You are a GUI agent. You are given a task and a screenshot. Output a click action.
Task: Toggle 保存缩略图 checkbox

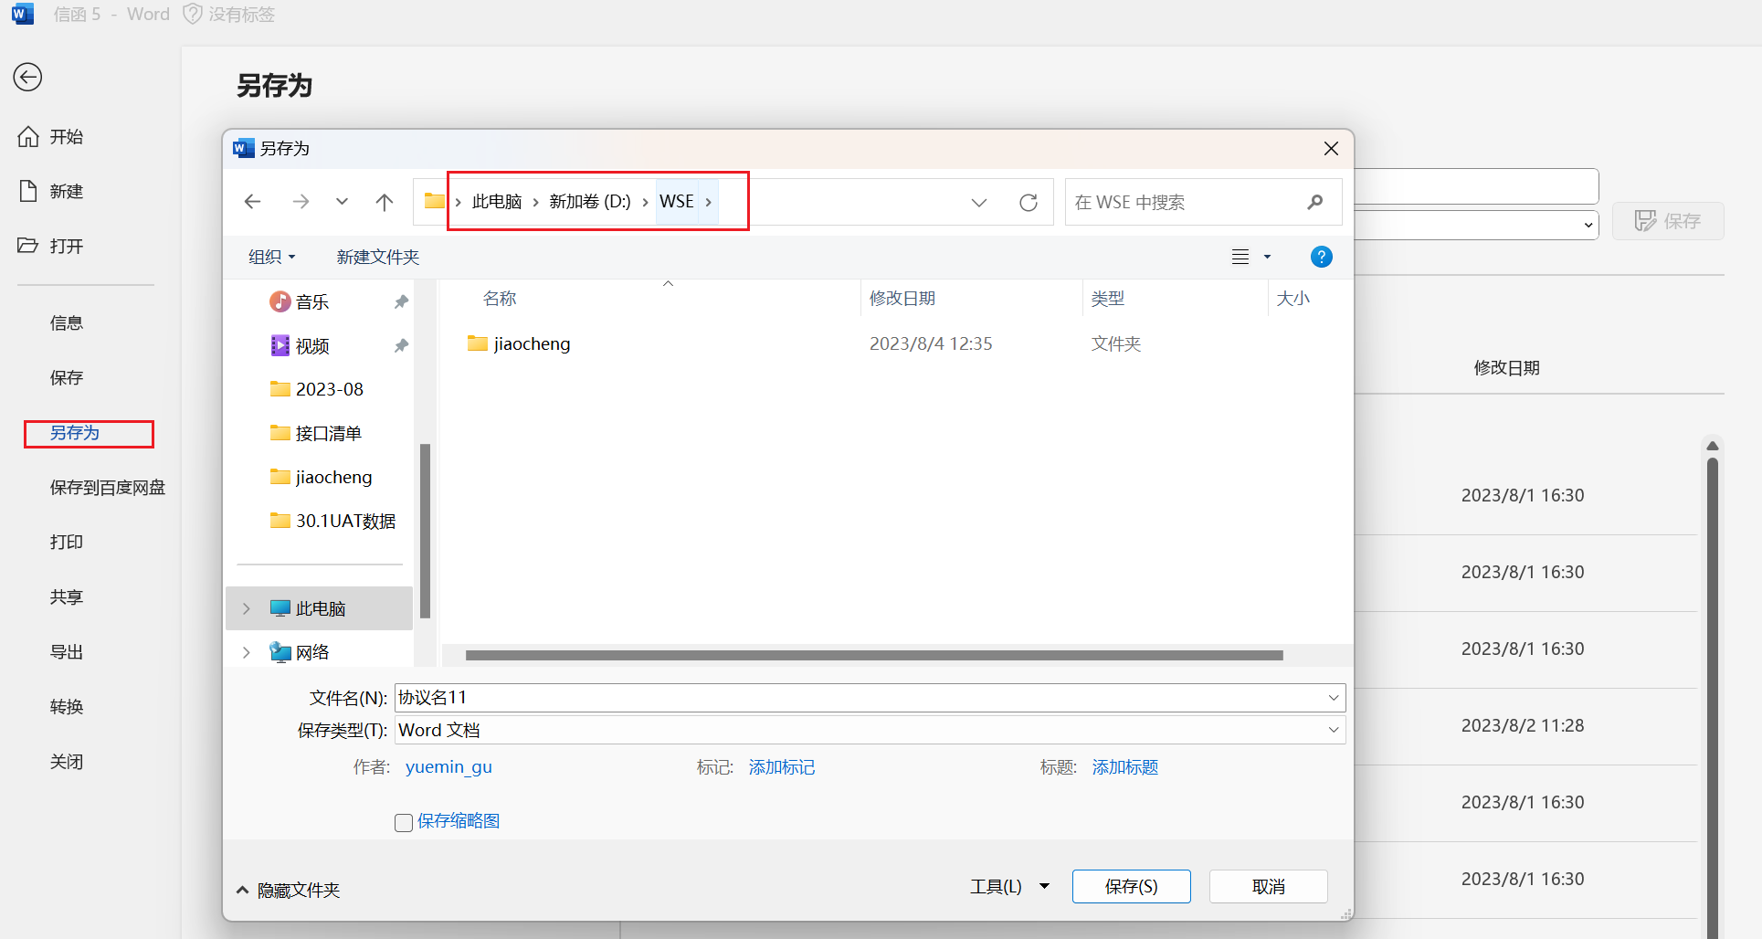point(404,822)
